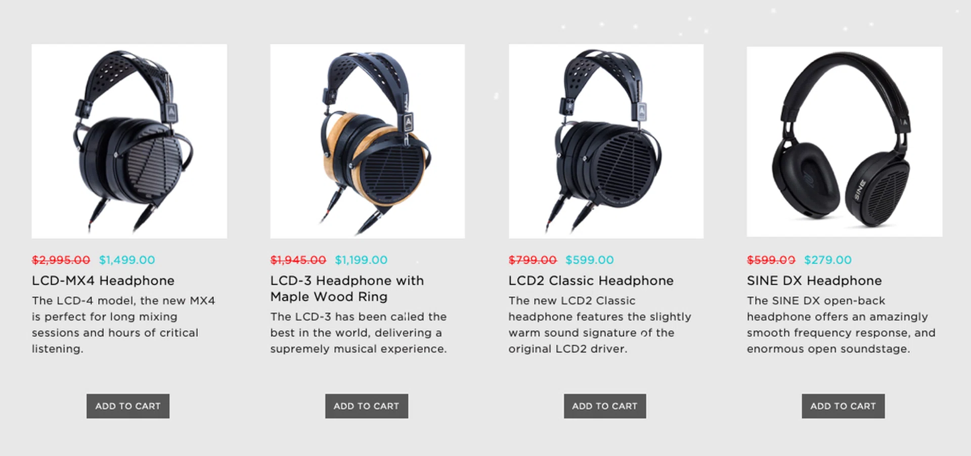Open LCD-MX4 headphone product image
This screenshot has height=456, width=971.
pyautogui.click(x=129, y=141)
